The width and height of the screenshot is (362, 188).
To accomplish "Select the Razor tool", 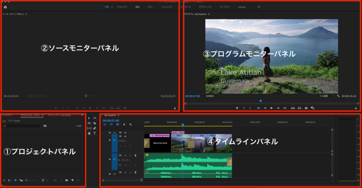I will coord(95,123).
